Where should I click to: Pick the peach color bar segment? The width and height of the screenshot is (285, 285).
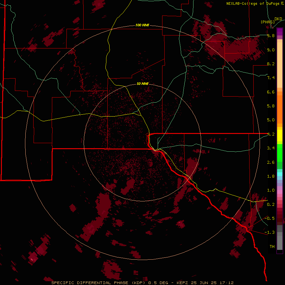point(280,65)
